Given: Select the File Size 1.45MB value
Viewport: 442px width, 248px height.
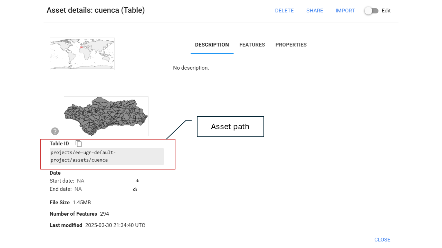Looking at the screenshot, I should tap(82, 203).
